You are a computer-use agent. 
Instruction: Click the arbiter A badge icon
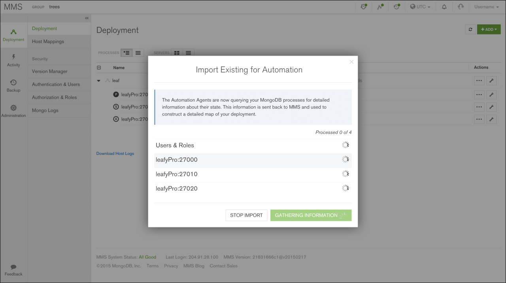[x=116, y=119]
